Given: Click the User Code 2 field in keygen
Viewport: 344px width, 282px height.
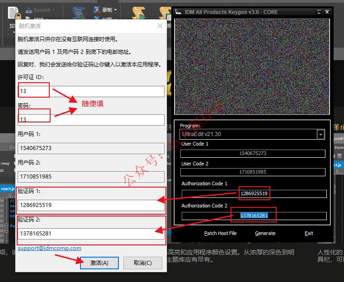Looking at the screenshot, I should (253, 172).
